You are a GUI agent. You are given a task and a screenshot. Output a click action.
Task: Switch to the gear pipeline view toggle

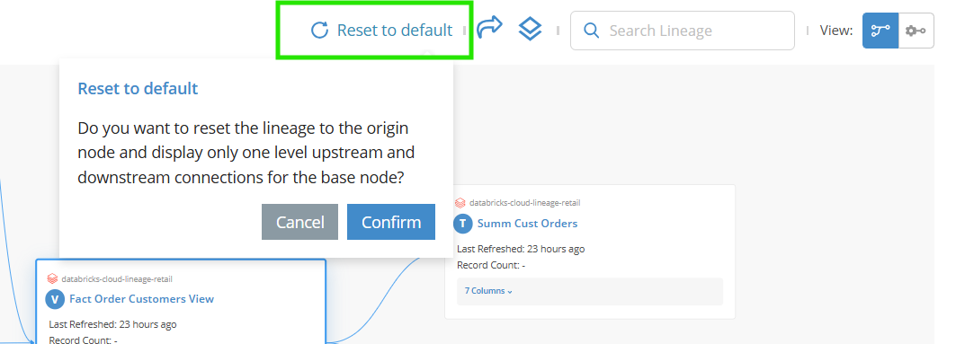coord(916,31)
